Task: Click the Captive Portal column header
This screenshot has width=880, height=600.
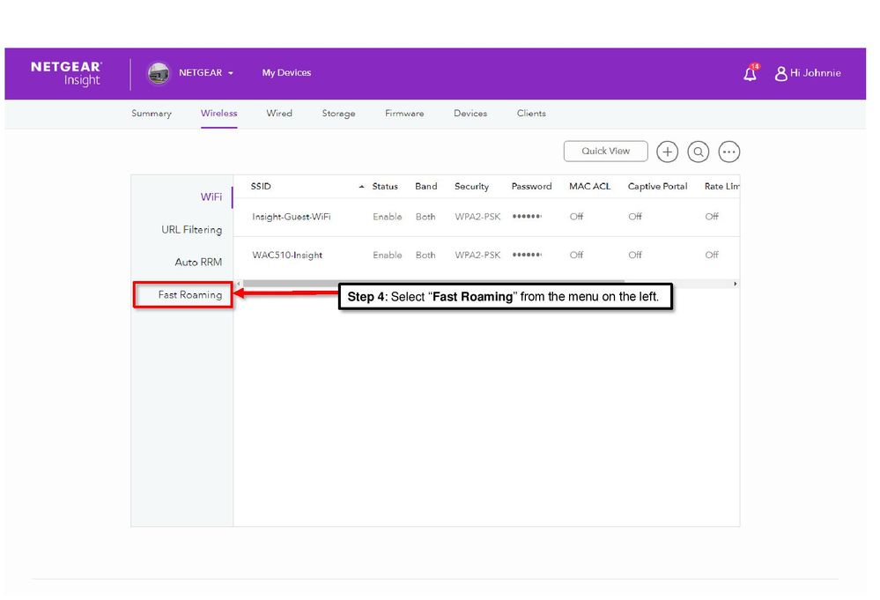Action: point(658,186)
